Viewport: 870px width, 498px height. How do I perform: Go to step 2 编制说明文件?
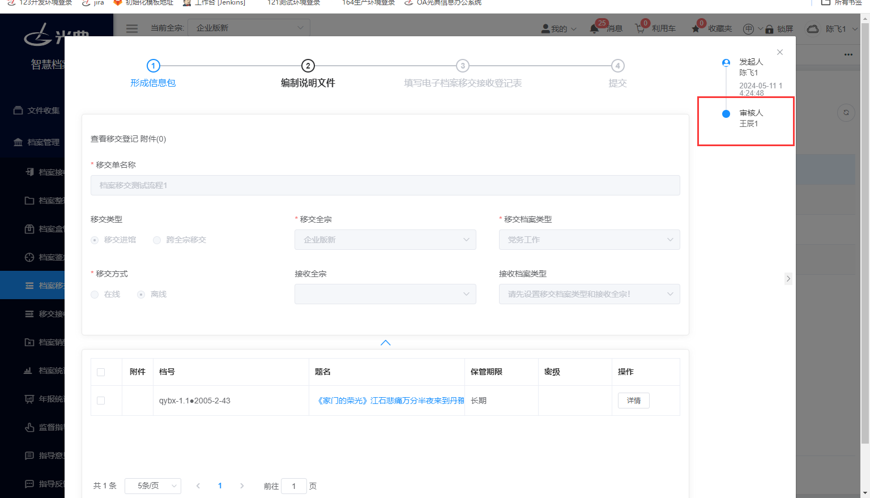coord(308,74)
